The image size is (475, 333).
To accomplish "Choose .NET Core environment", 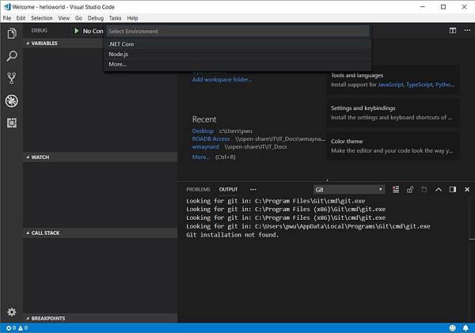I will (x=237, y=44).
